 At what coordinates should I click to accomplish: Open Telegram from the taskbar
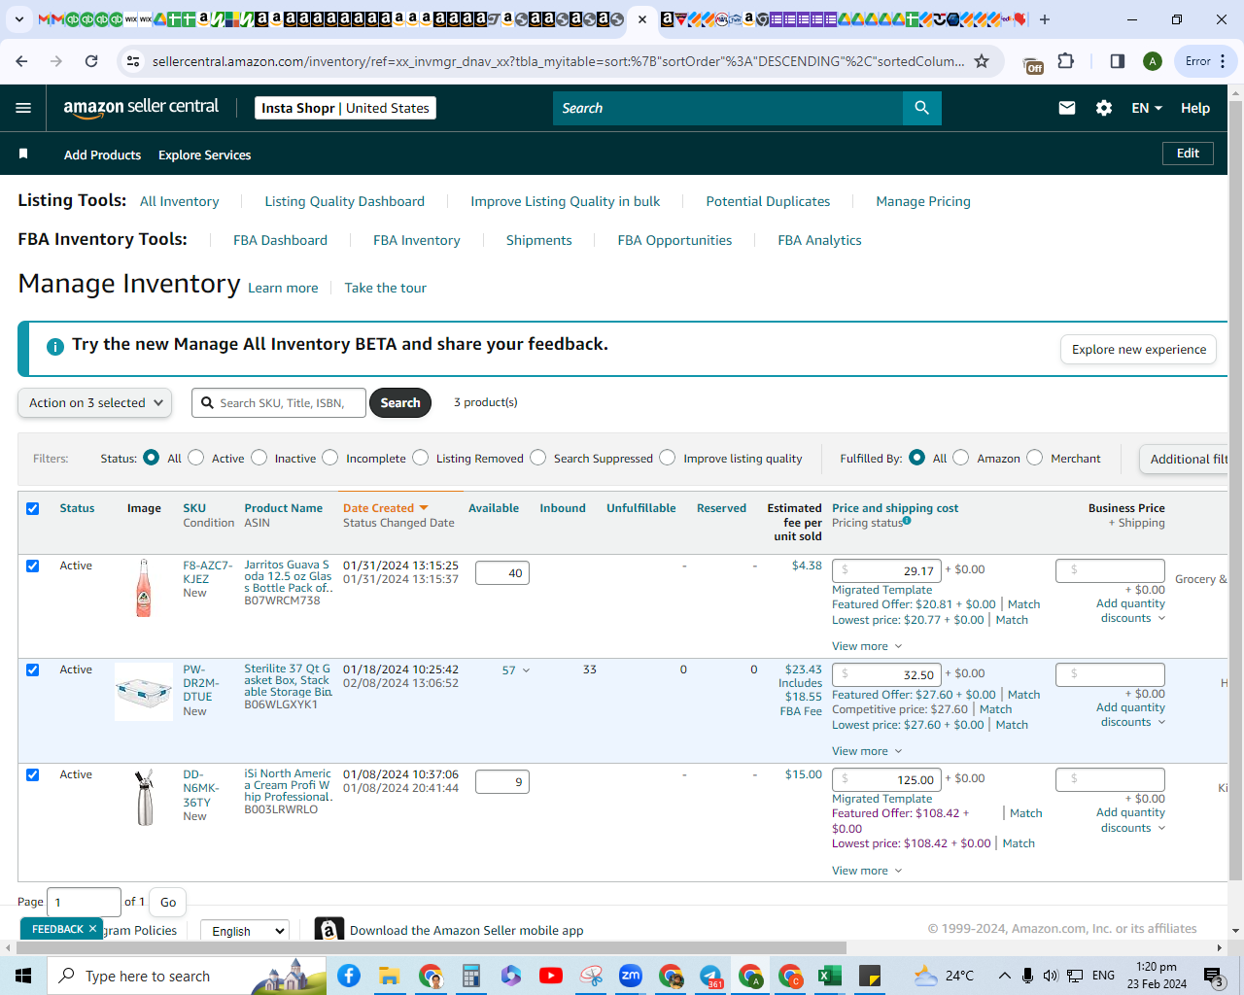[x=710, y=976]
